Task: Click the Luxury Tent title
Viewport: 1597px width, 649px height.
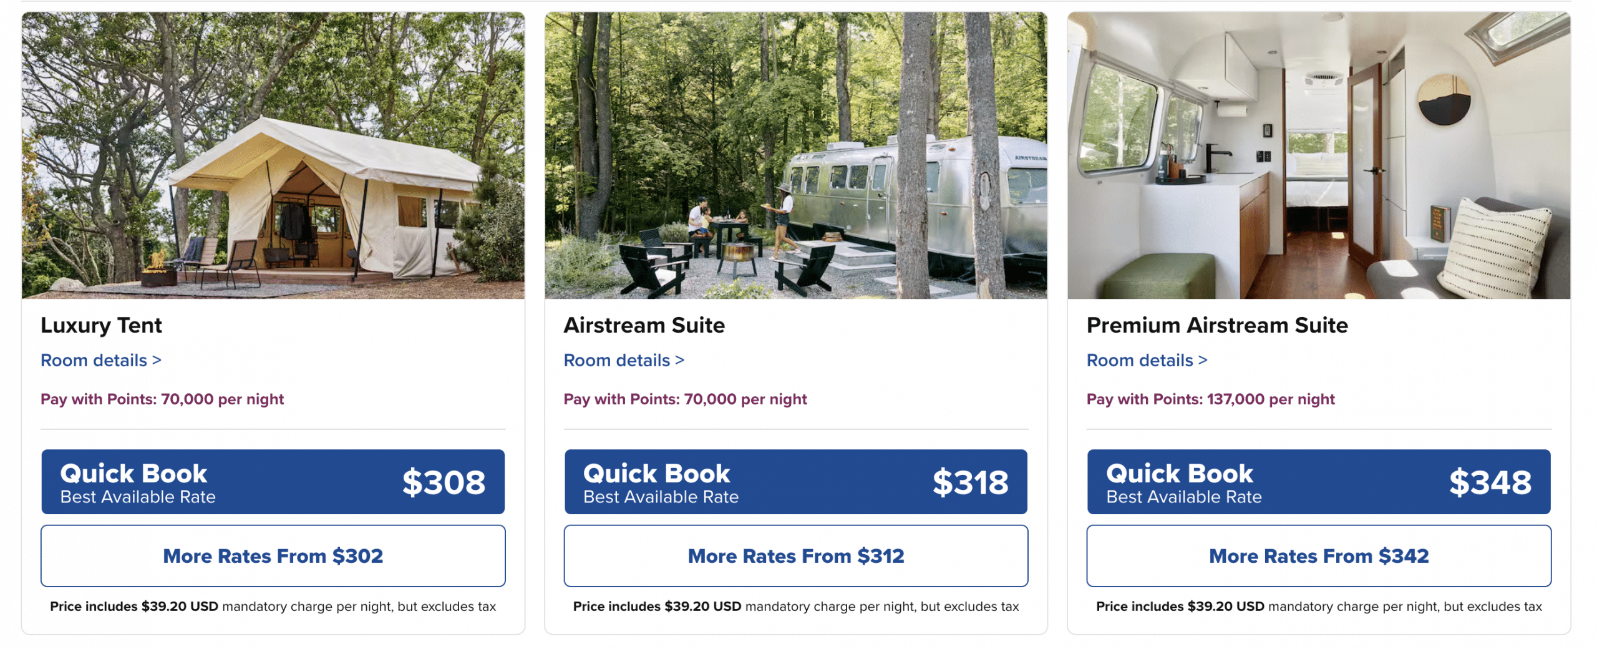Action: pos(101,325)
